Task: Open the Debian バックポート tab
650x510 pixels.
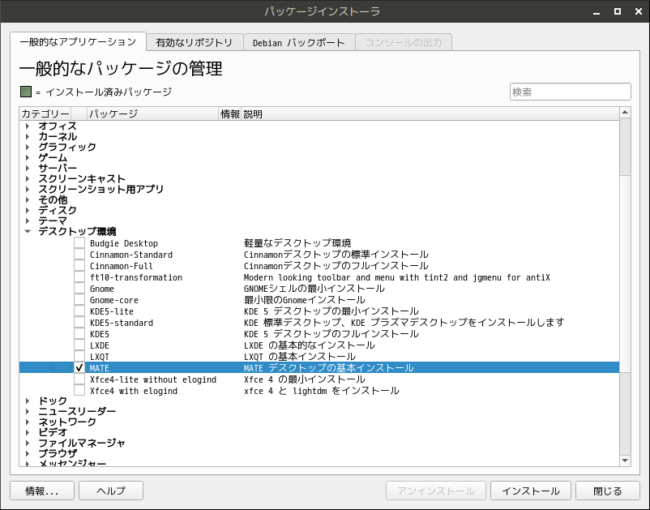Action: coord(299,43)
